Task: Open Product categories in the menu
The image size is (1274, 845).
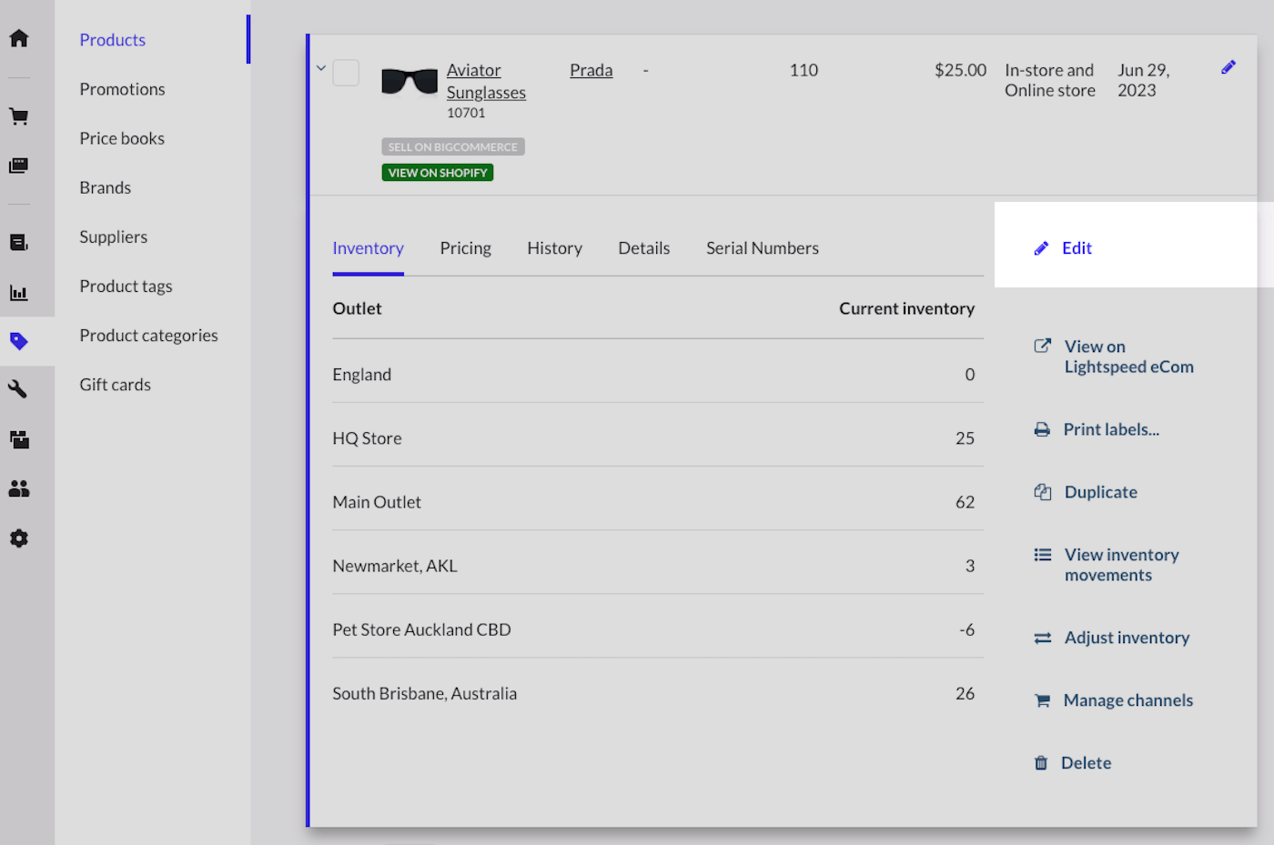Action: coord(148,336)
